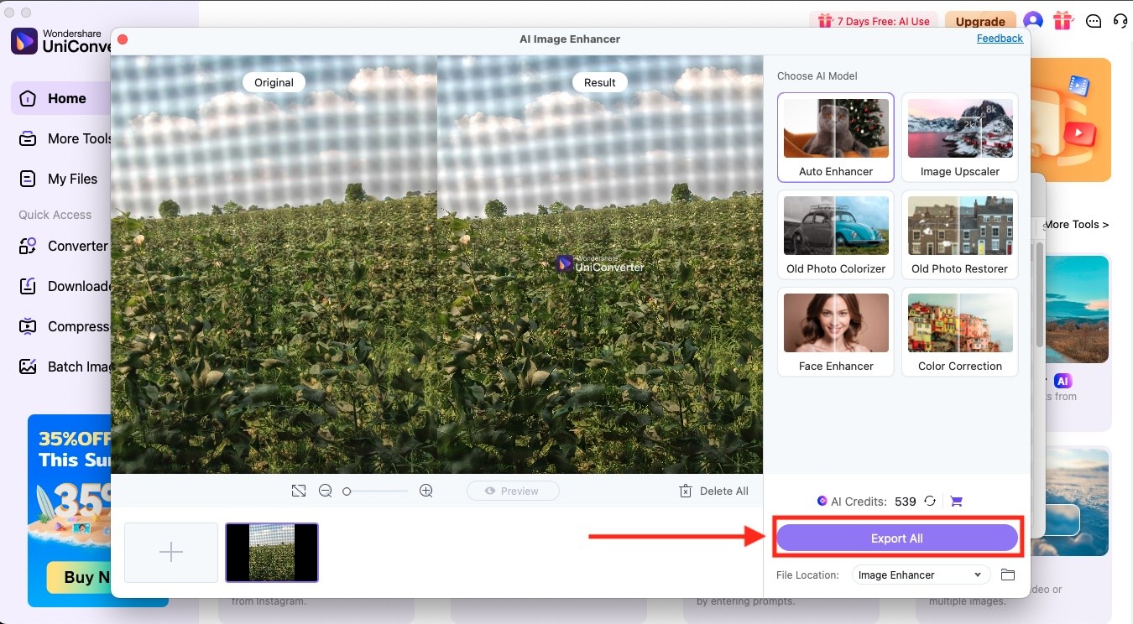This screenshot has height=624, width=1133.
Task: Click the Result label on preview
Action: coord(600,82)
